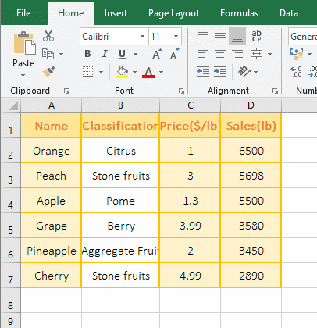The height and width of the screenshot is (328, 317).
Task: Center text horizontally
Action: [x=220, y=54]
